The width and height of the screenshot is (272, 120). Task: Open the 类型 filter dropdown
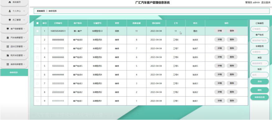click(x=260, y=63)
